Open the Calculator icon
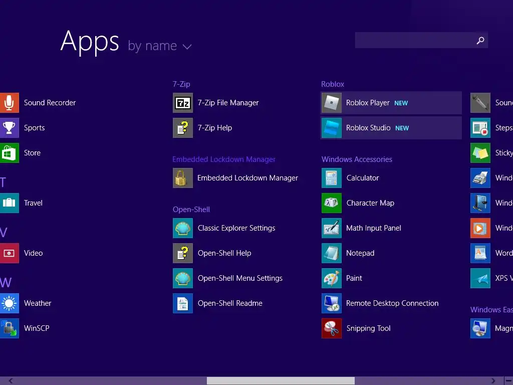This screenshot has height=385, width=513. (332, 178)
